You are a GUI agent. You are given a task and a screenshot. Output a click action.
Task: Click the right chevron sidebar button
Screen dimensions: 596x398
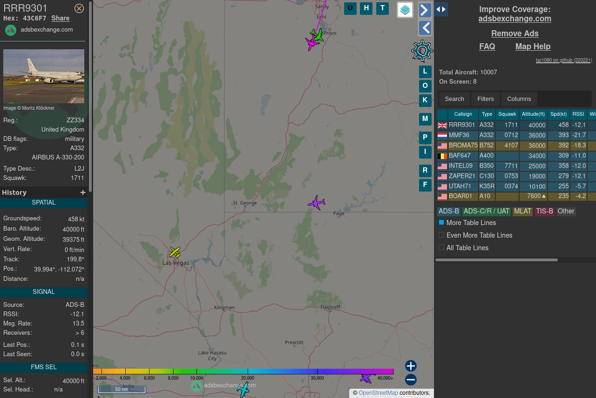[425, 10]
